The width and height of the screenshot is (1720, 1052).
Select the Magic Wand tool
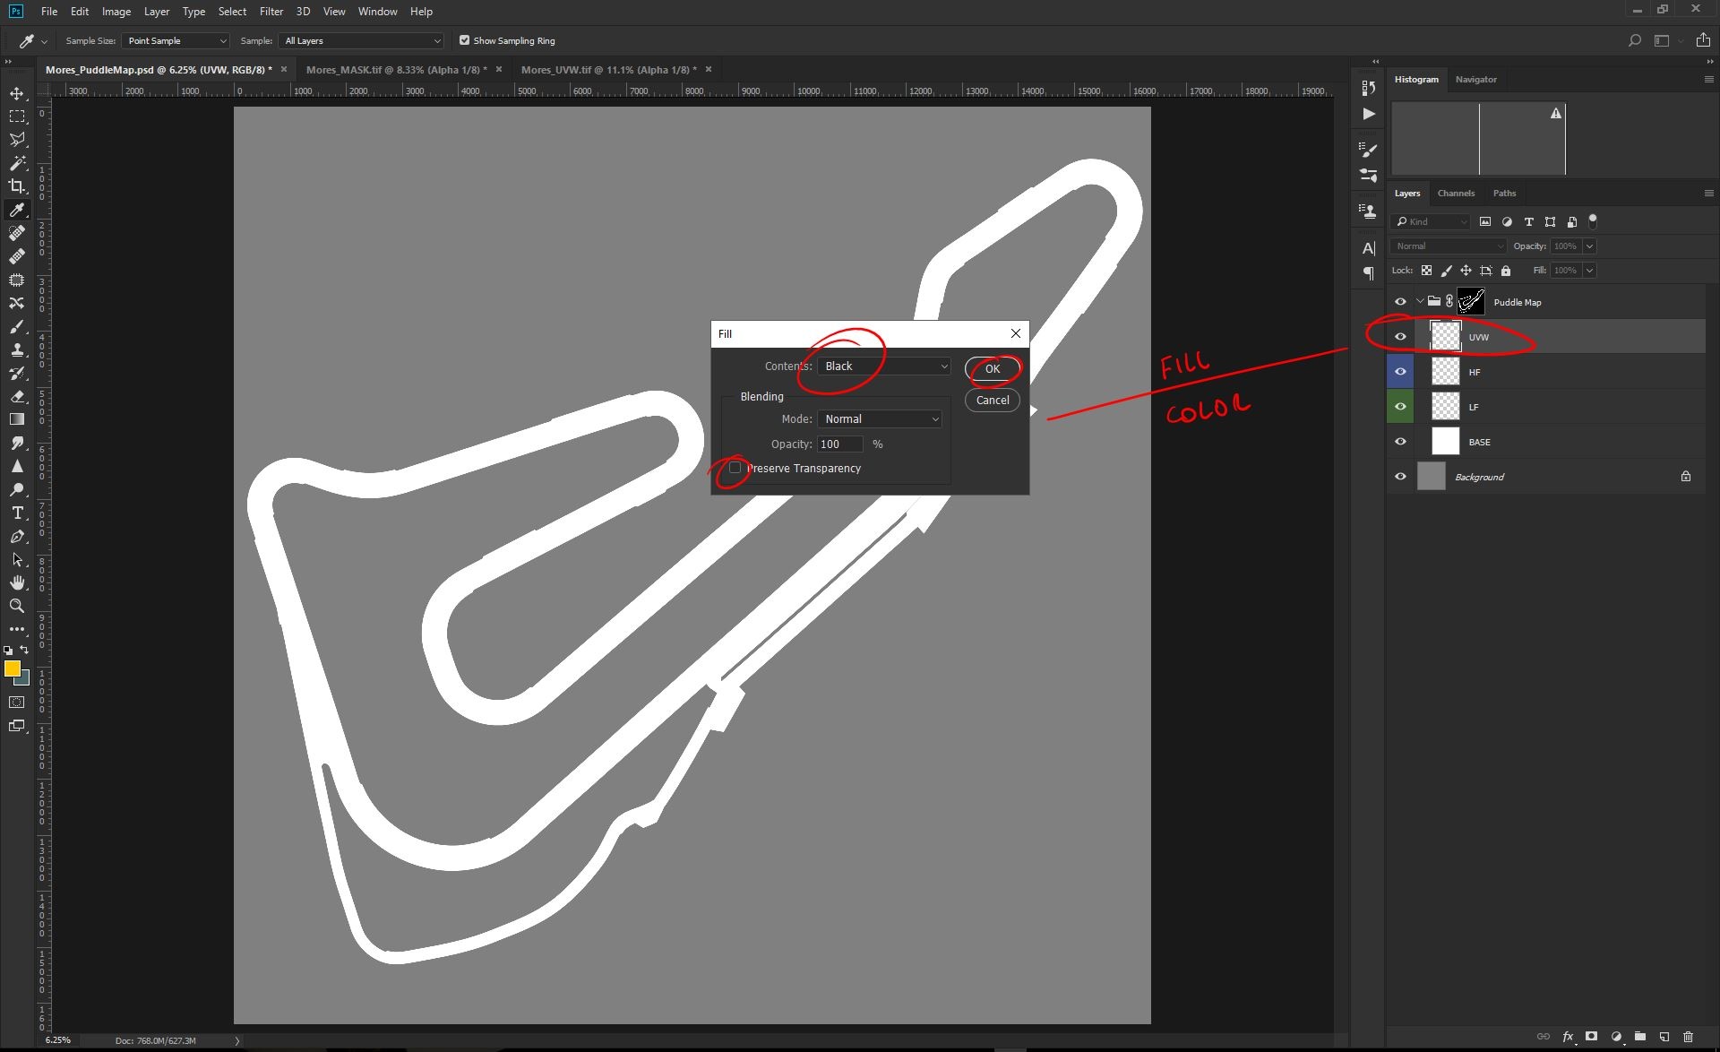click(x=17, y=163)
